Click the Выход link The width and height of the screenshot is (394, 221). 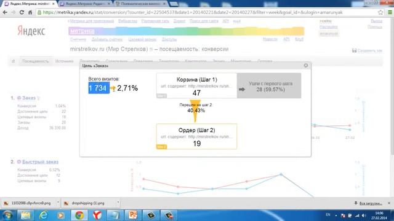click(376, 21)
